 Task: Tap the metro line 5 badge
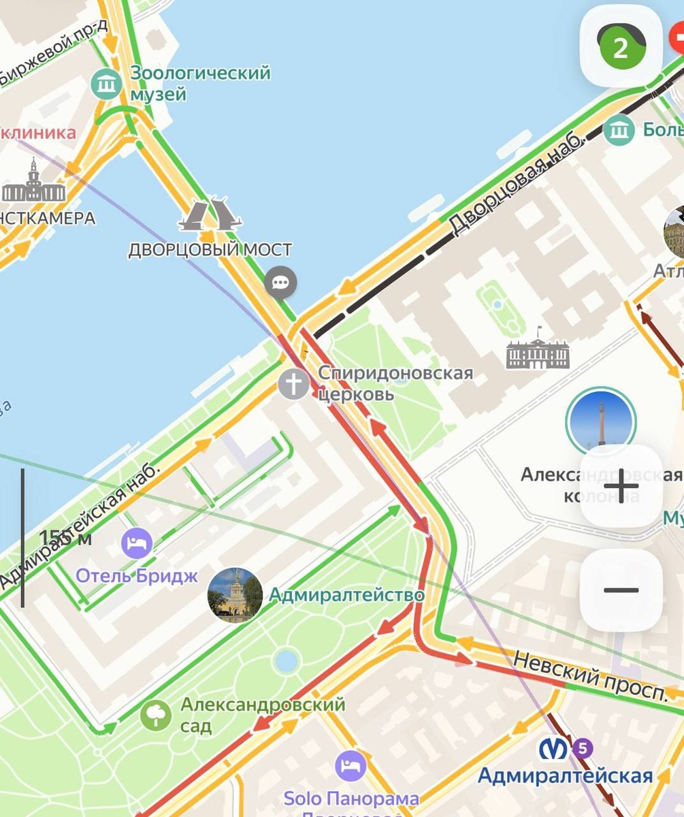[582, 749]
